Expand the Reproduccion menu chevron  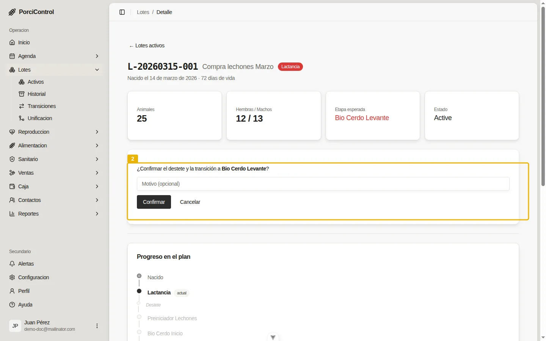click(x=97, y=132)
